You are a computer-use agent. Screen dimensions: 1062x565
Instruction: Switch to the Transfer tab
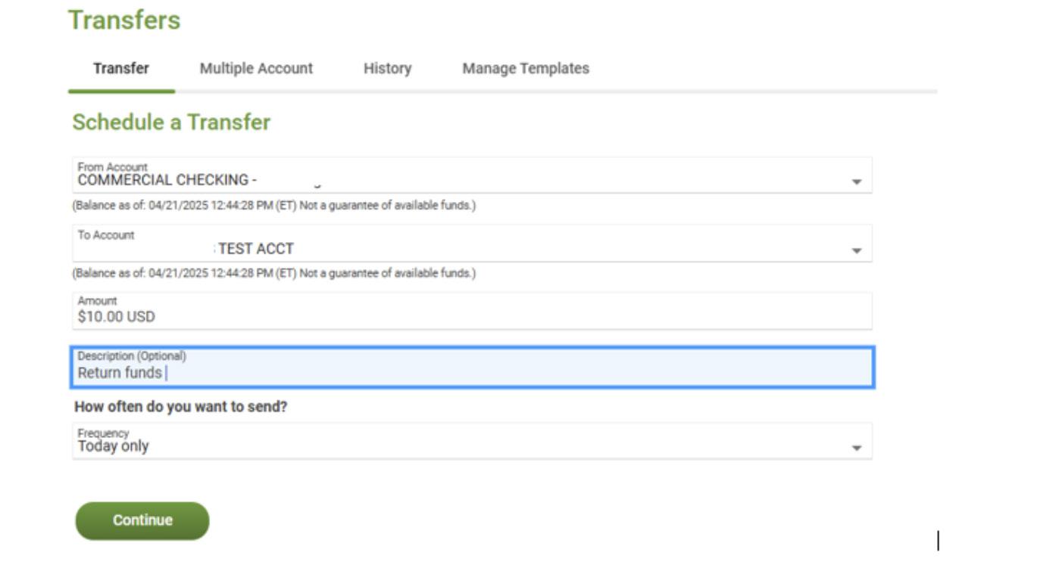click(x=121, y=69)
